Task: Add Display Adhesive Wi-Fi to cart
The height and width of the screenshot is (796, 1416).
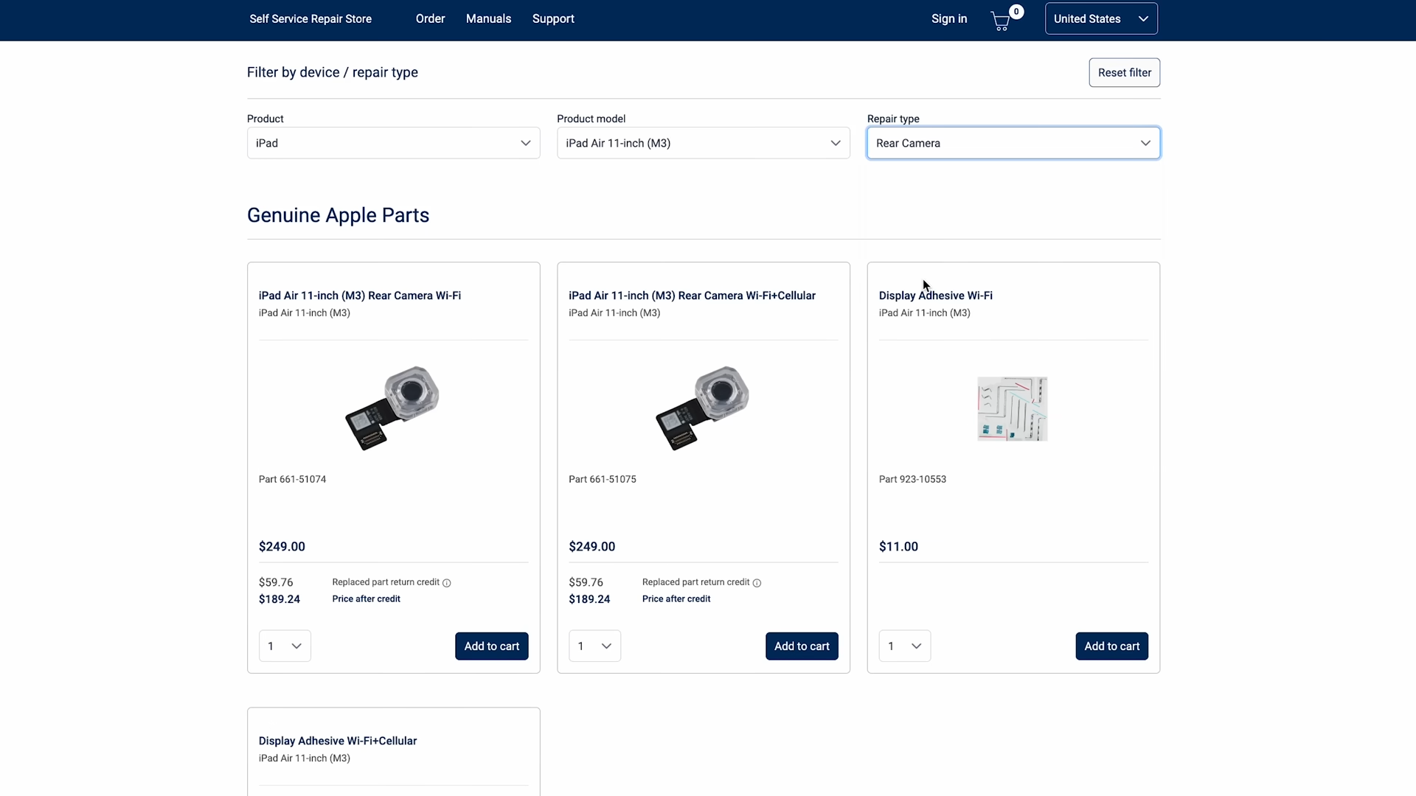Action: pos(1111,646)
